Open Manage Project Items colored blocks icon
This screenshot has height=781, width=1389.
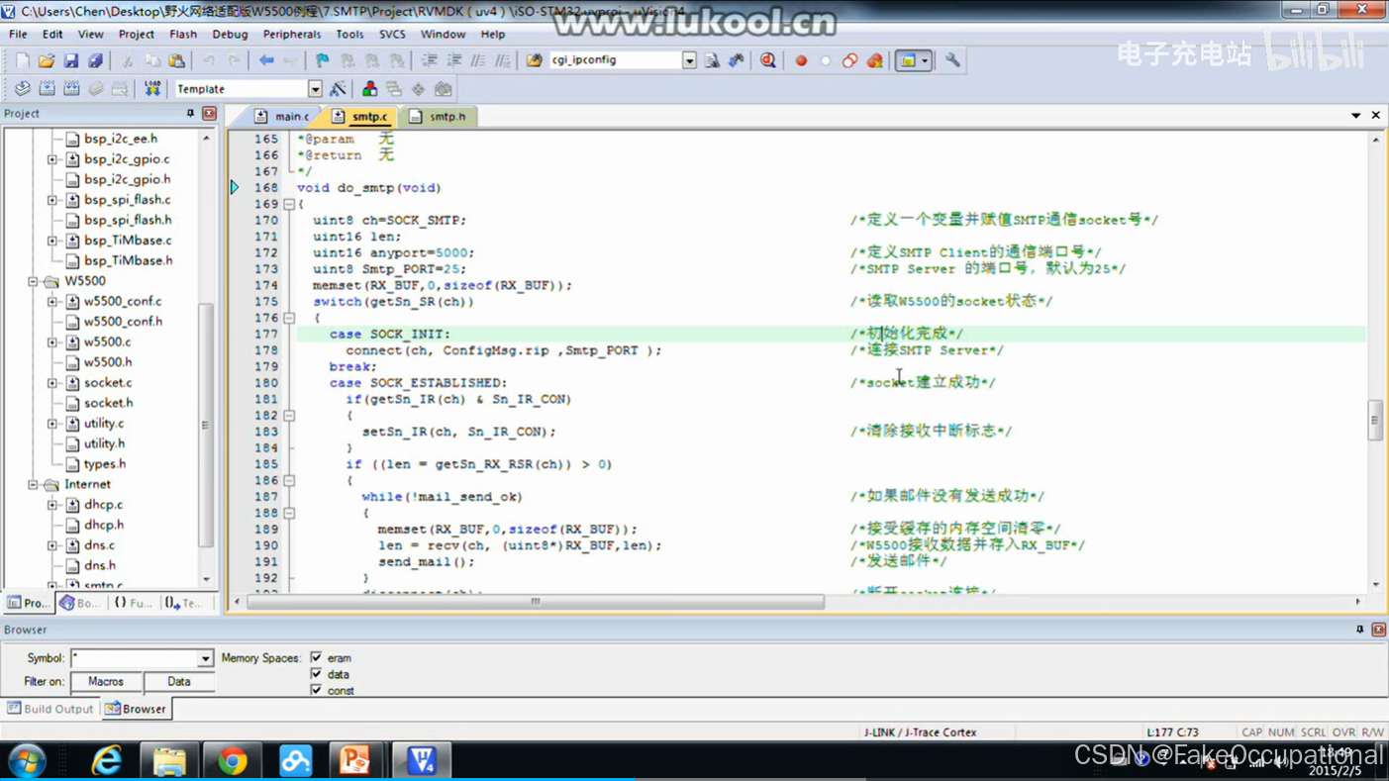[x=369, y=89]
